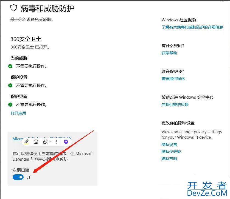Click the 谁在保护我? heading
This screenshot has width=230, height=199.
click(173, 72)
